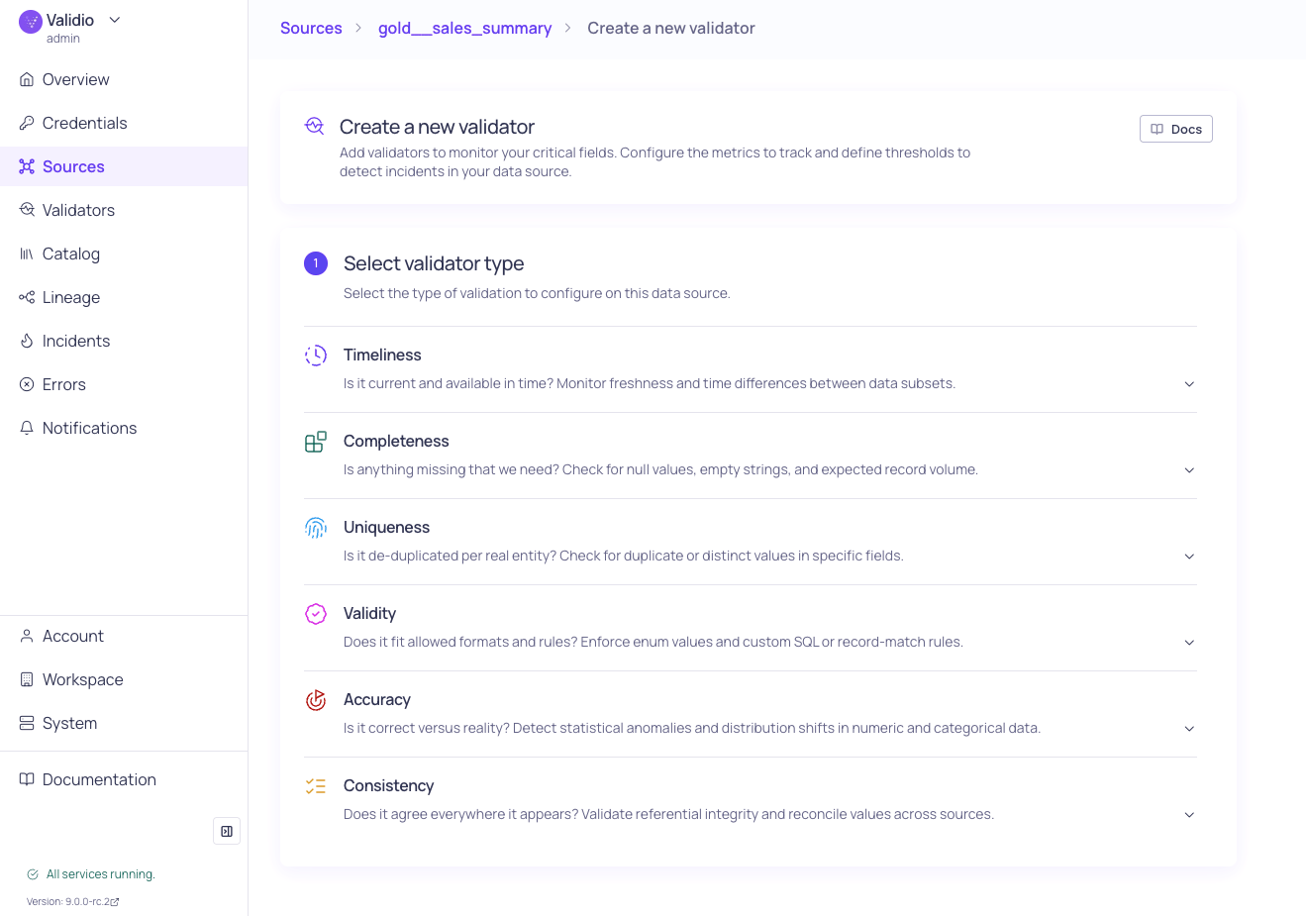This screenshot has height=916, width=1306.
Task: Click the Timeliness clock icon
Action: (316, 356)
